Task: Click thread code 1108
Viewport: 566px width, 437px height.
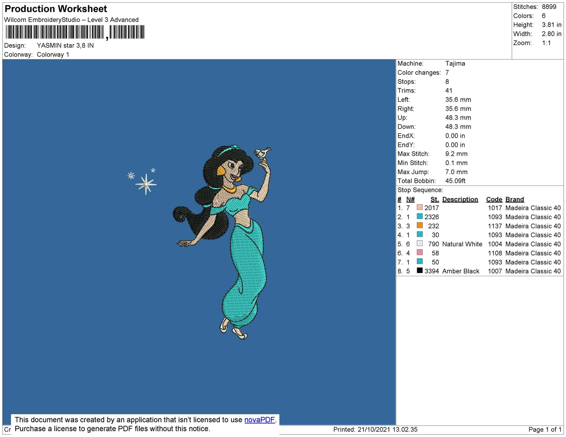Action: [495, 253]
